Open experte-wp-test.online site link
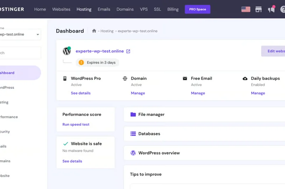This screenshot has height=189, width=285. [x=100, y=51]
